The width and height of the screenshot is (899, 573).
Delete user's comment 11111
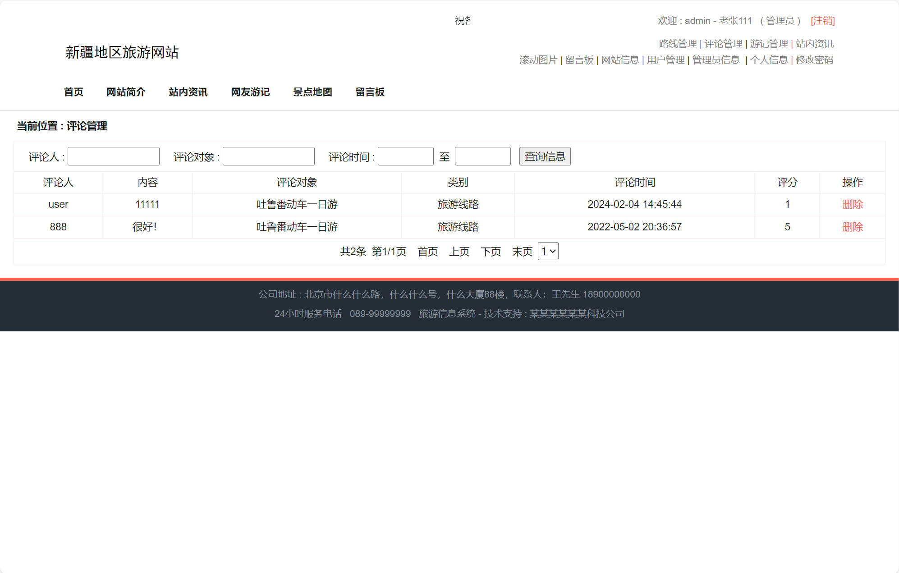[852, 204]
